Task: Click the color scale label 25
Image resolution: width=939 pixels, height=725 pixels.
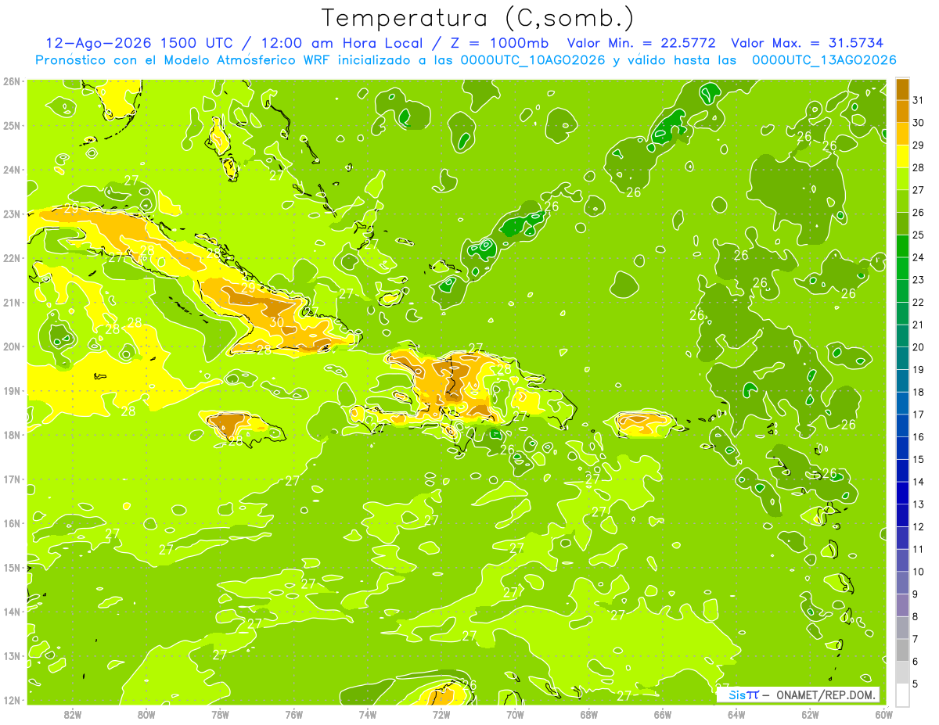Action: point(919,234)
